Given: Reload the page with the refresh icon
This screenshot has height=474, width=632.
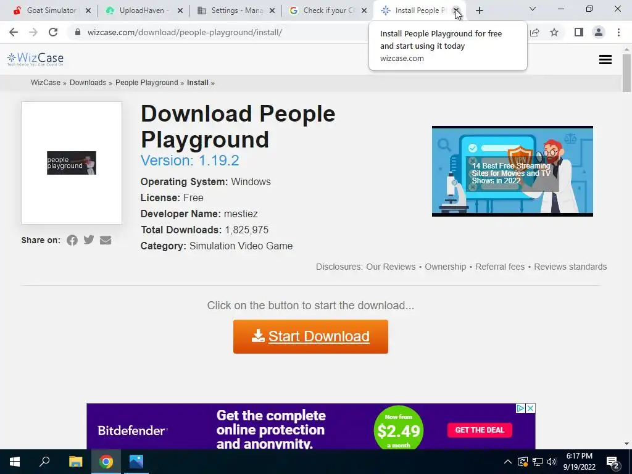Looking at the screenshot, I should pyautogui.click(x=53, y=32).
